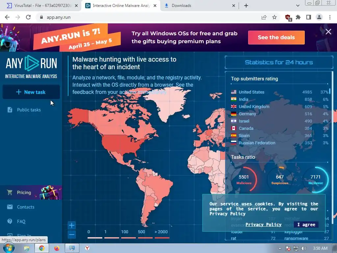This screenshot has height=253, width=337.
Task: Select United States in submitters list
Action: 279,92
